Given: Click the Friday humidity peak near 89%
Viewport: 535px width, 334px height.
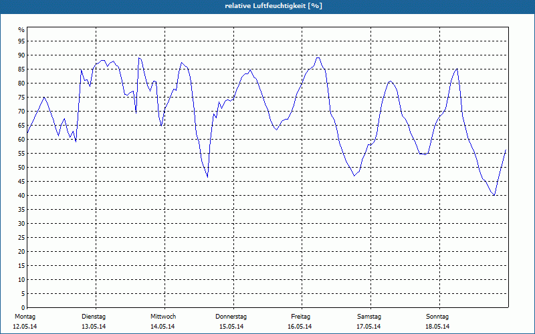Looking at the screenshot, I should pos(318,57).
